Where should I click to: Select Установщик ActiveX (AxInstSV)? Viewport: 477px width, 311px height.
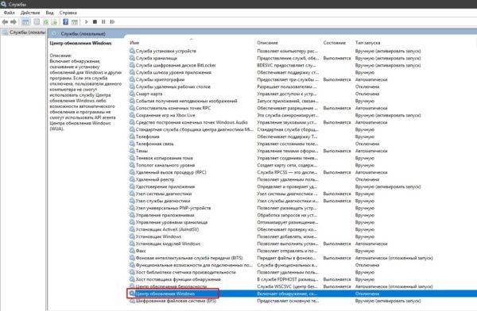click(x=167, y=229)
